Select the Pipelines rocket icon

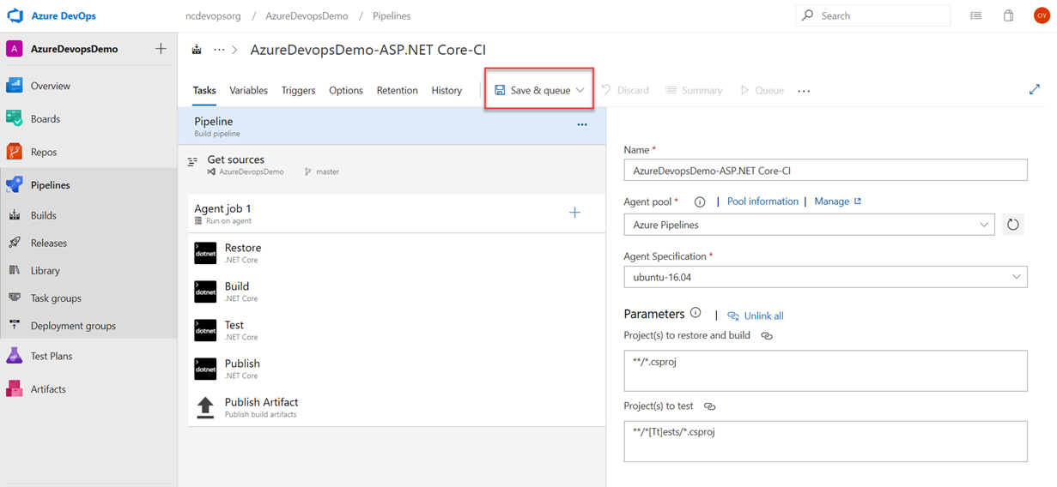coord(15,184)
